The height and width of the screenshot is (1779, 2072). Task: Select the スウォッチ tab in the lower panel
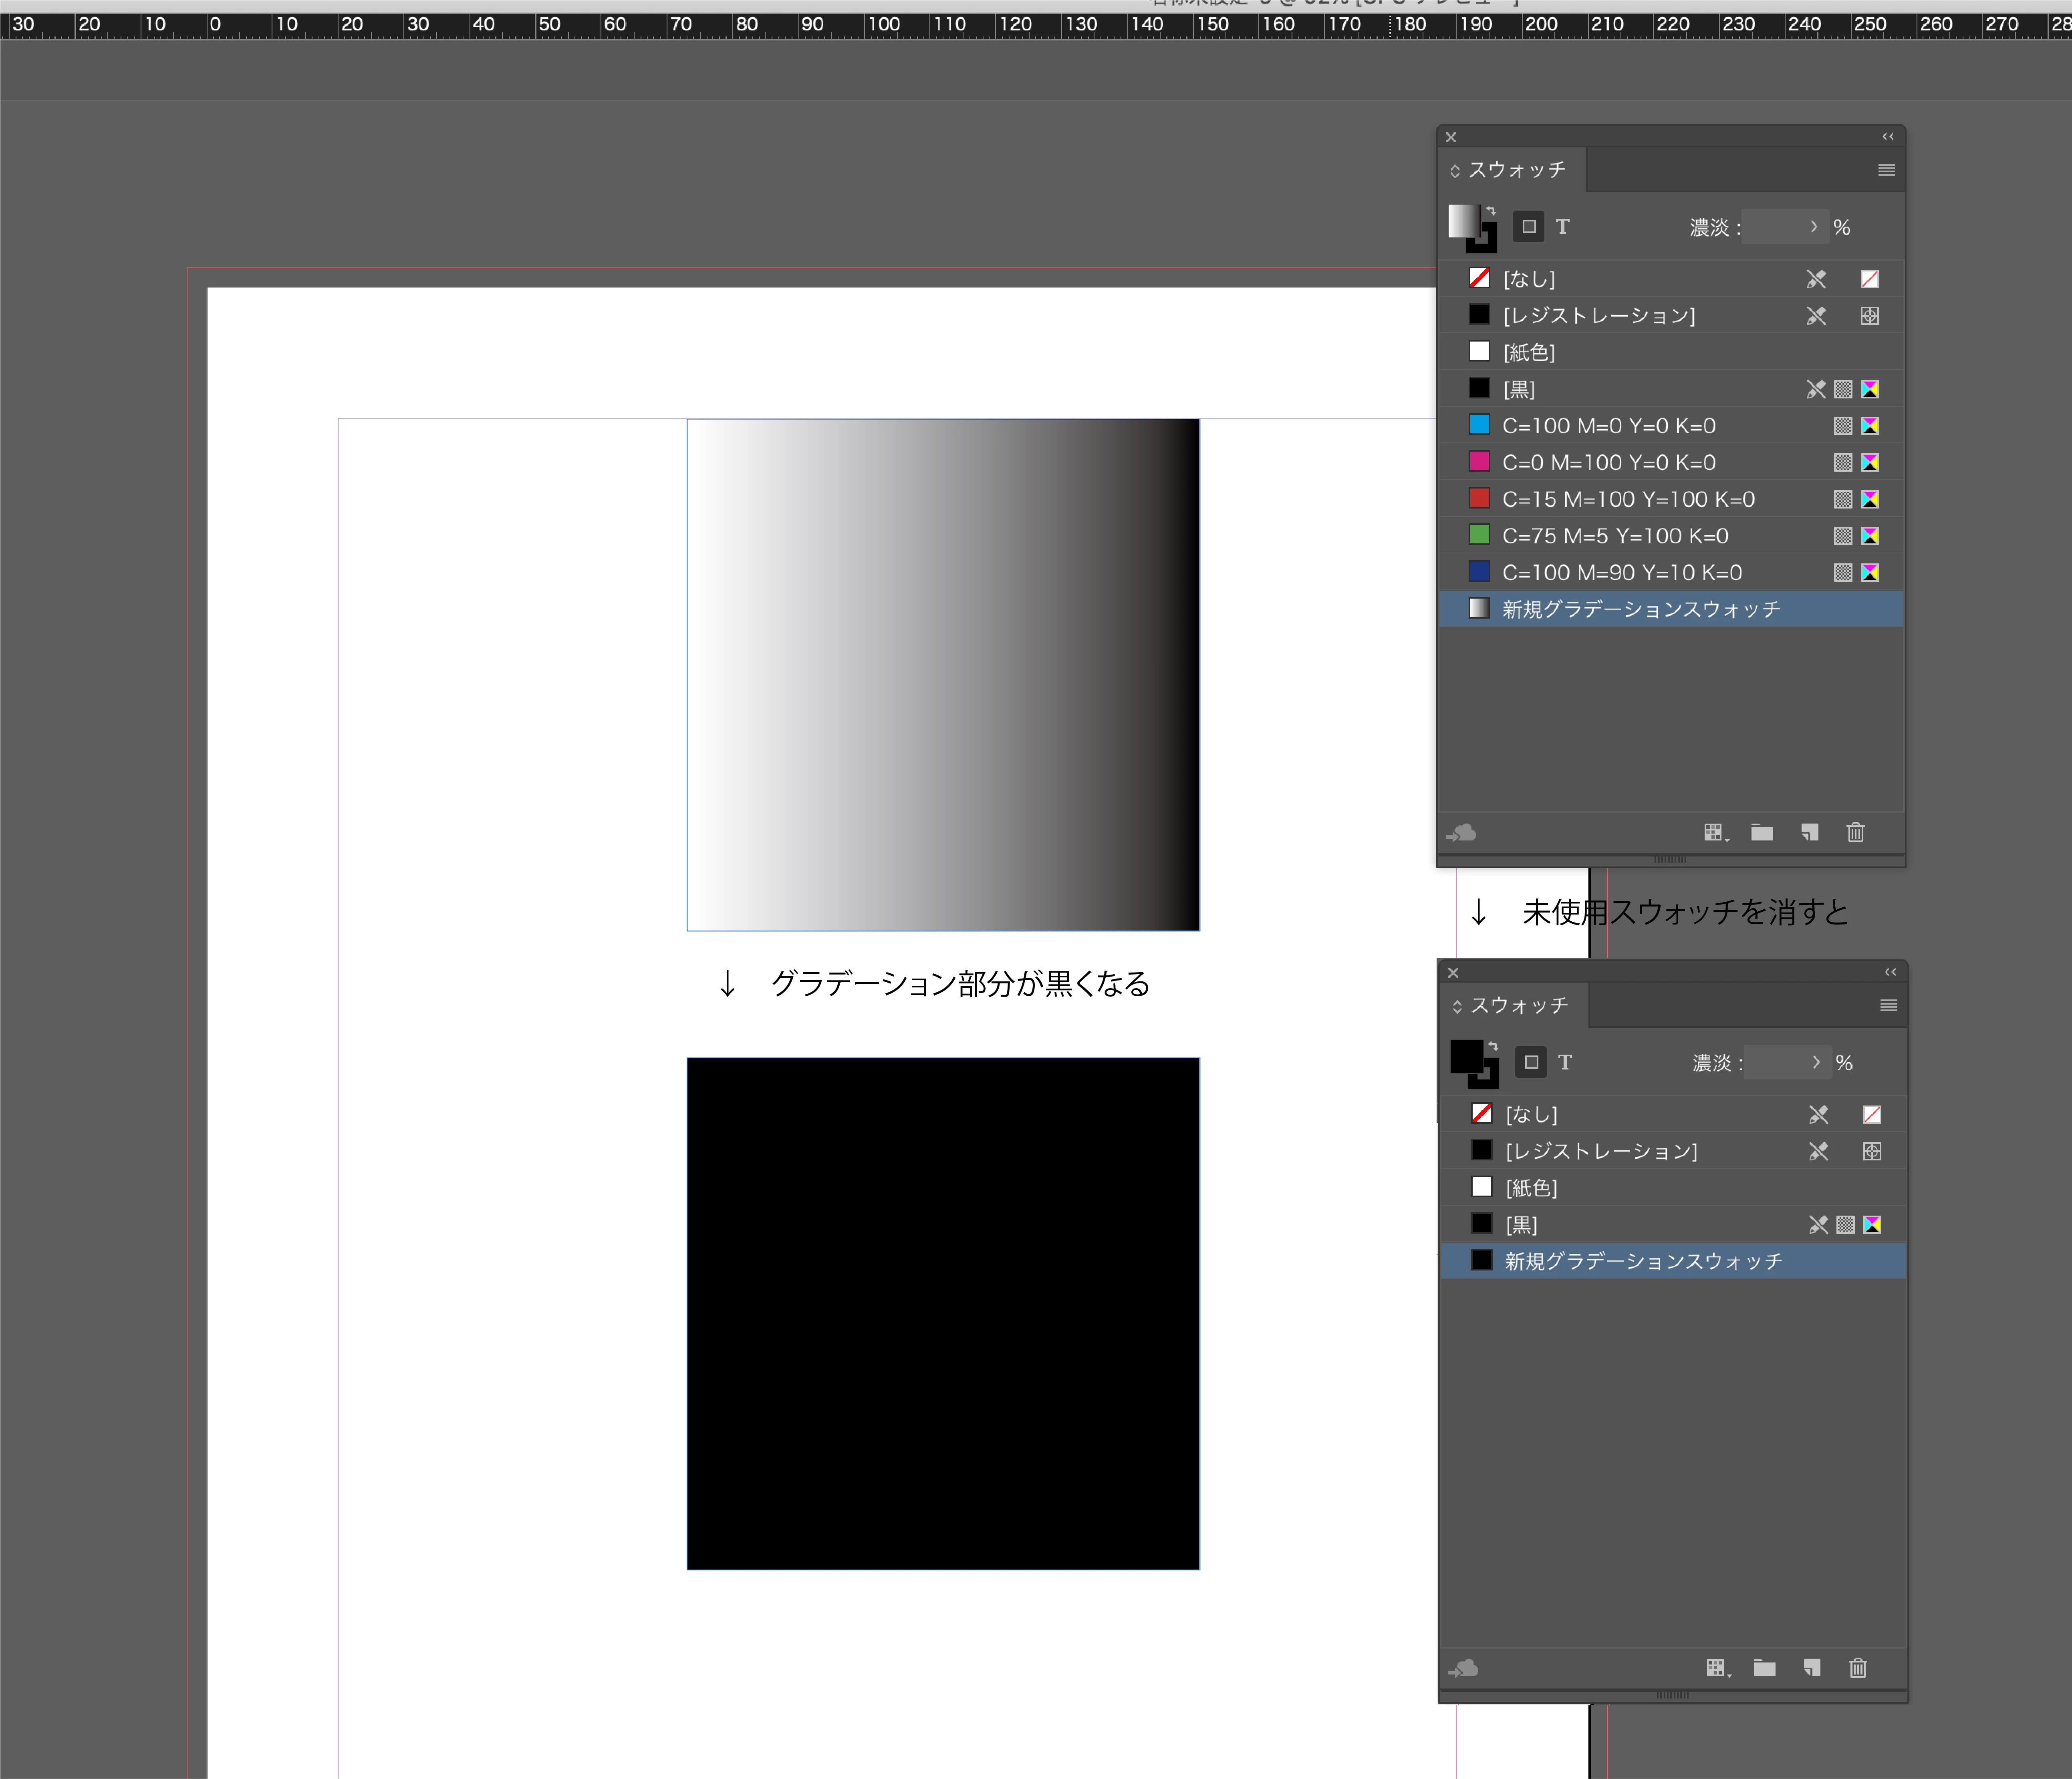1518,1005
